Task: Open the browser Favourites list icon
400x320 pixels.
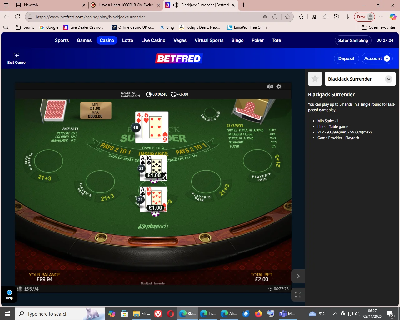Action: pyautogui.click(x=325, y=17)
